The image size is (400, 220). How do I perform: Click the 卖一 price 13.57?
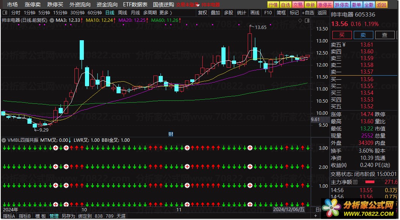(x=367, y=72)
